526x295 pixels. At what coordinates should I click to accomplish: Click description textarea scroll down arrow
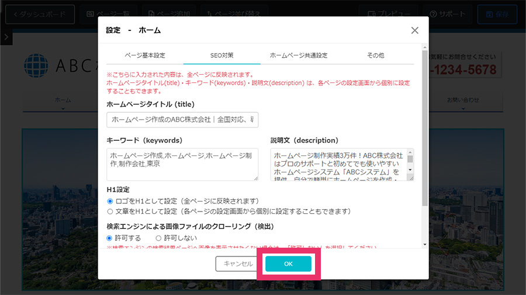pyautogui.click(x=410, y=171)
